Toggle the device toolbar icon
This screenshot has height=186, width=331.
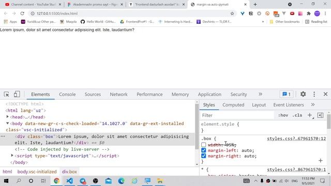[17, 94]
